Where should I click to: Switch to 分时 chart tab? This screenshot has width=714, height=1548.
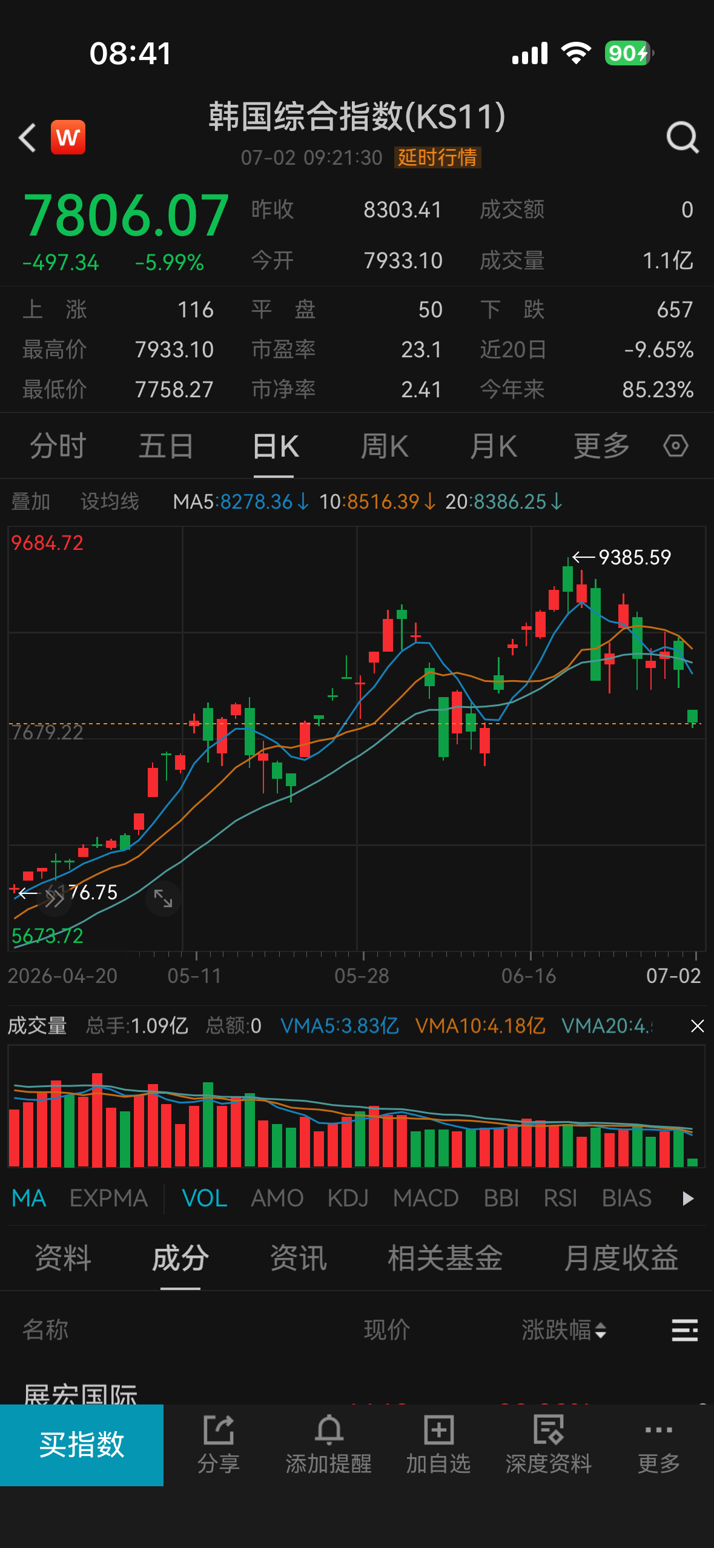tap(58, 446)
